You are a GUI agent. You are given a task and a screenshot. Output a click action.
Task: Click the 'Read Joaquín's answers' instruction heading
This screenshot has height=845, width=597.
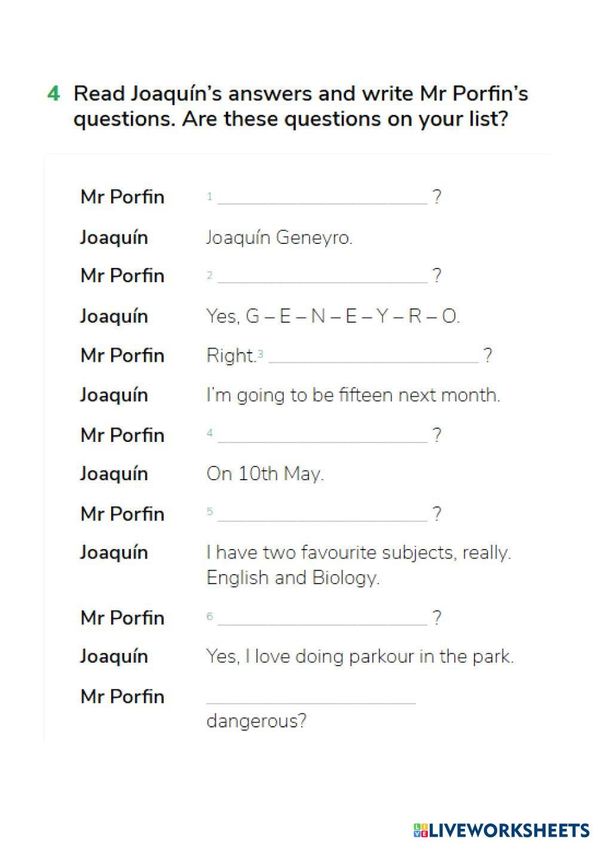(301, 106)
